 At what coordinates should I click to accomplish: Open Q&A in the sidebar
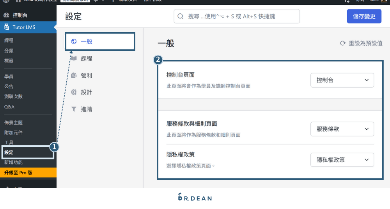click(x=9, y=107)
